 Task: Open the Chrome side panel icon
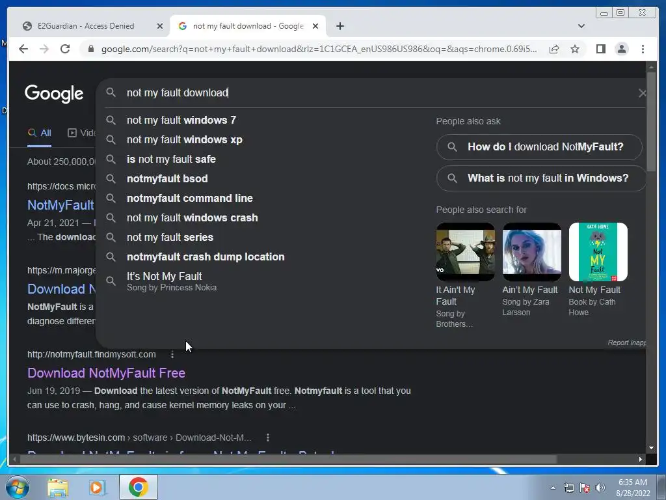click(600, 49)
